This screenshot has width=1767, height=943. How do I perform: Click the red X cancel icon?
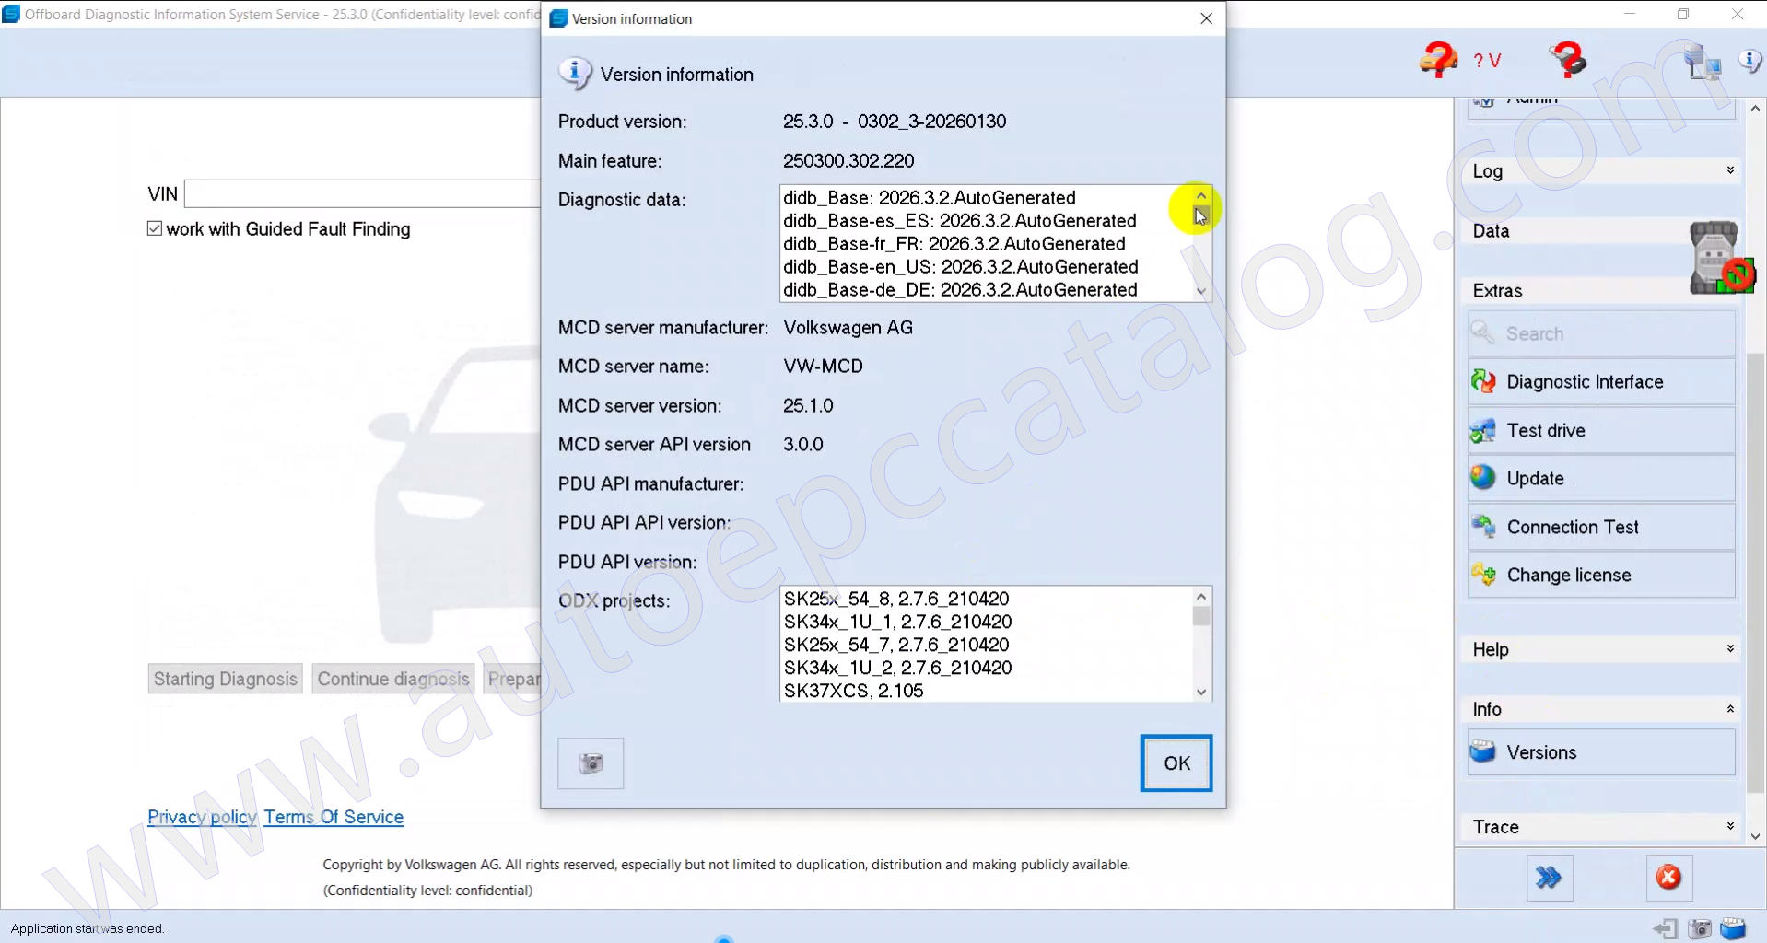[1668, 877]
